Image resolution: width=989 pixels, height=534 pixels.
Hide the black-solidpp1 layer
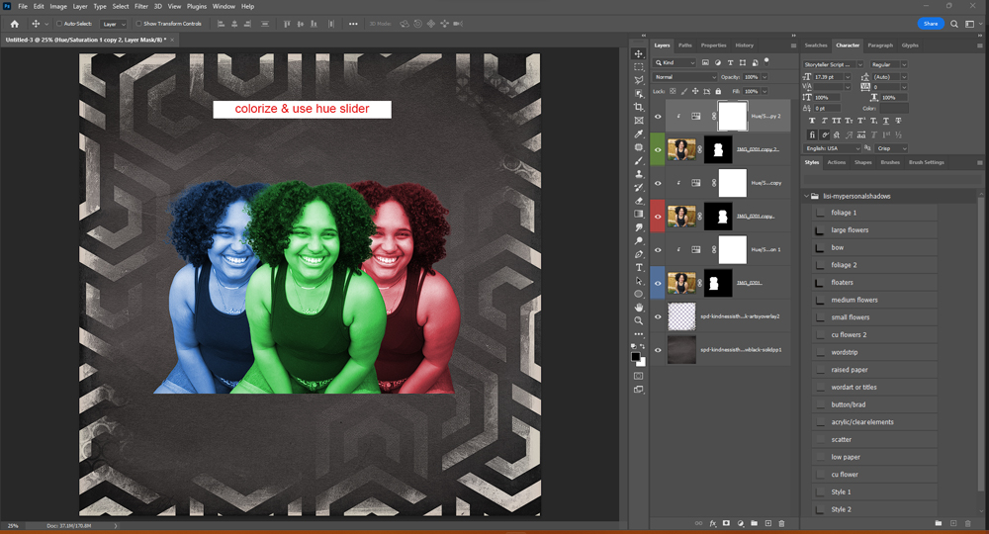click(x=658, y=350)
